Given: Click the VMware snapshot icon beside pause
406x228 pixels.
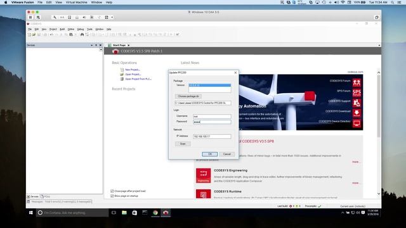Looking at the screenshot, I should click(x=38, y=17).
